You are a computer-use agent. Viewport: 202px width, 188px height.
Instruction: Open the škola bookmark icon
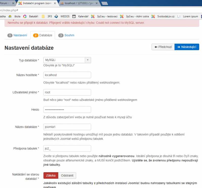click(10, 16)
